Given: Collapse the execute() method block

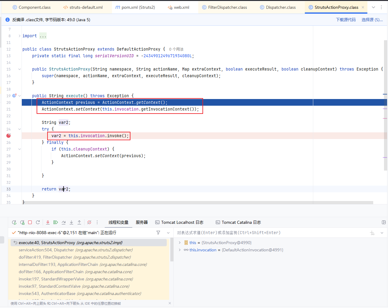Looking at the screenshot, I should (x=19, y=96).
